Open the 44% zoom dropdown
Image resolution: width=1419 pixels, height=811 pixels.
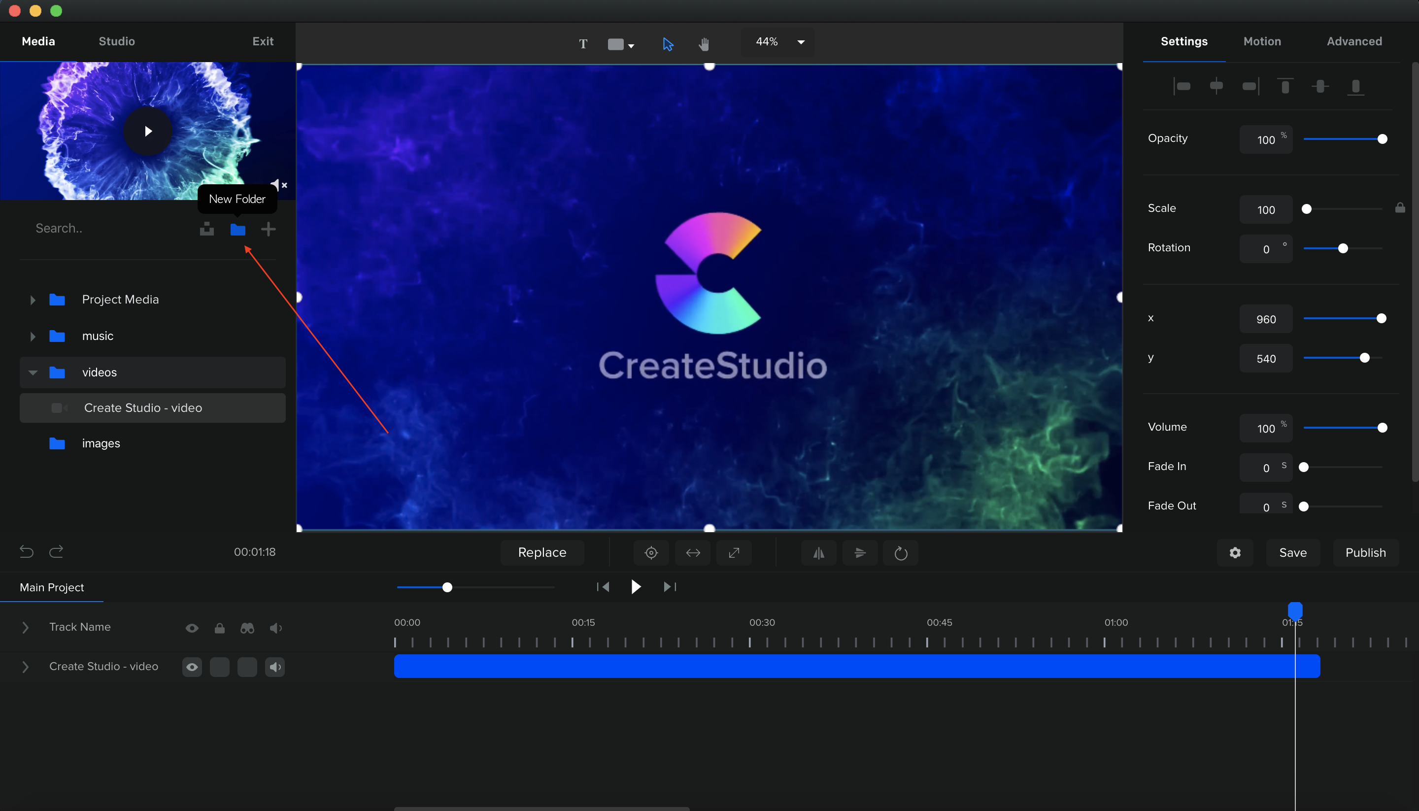coord(777,42)
